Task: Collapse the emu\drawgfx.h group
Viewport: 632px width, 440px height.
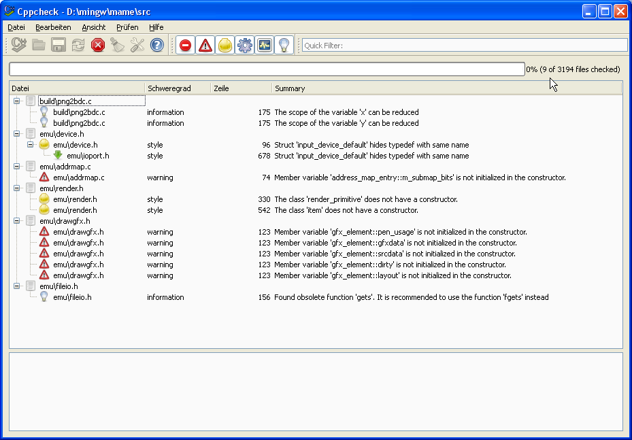Action: click(x=16, y=221)
